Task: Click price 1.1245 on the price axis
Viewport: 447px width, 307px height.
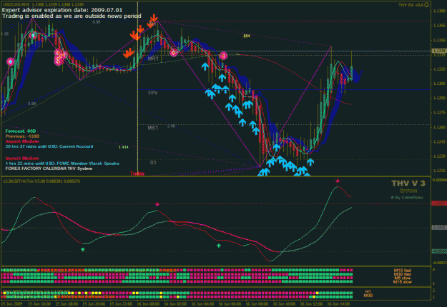Action: [439, 141]
